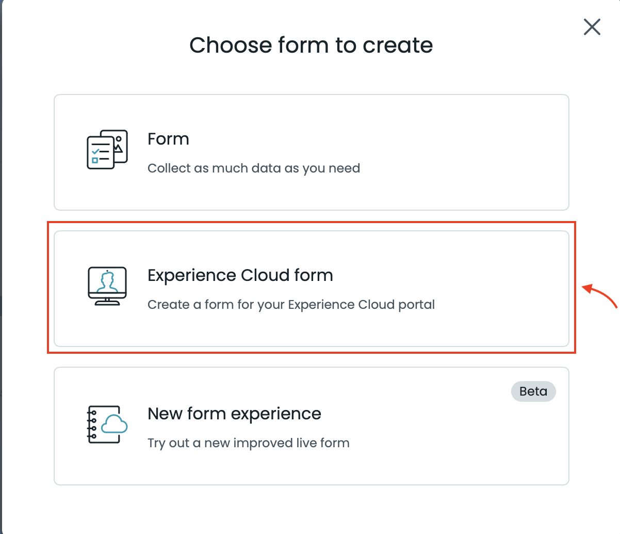
Task: Click the blue cloud on the notebook
Action: tap(115, 425)
